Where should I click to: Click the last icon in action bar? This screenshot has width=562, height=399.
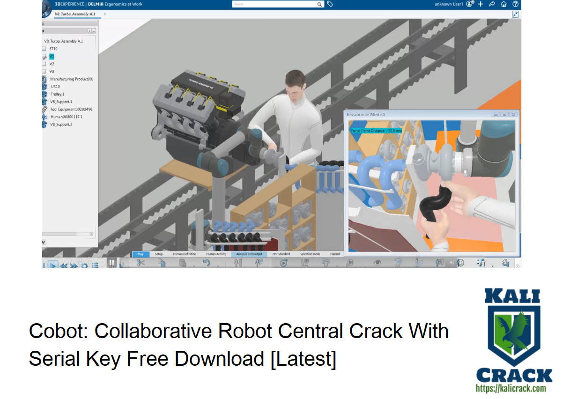click(506, 263)
